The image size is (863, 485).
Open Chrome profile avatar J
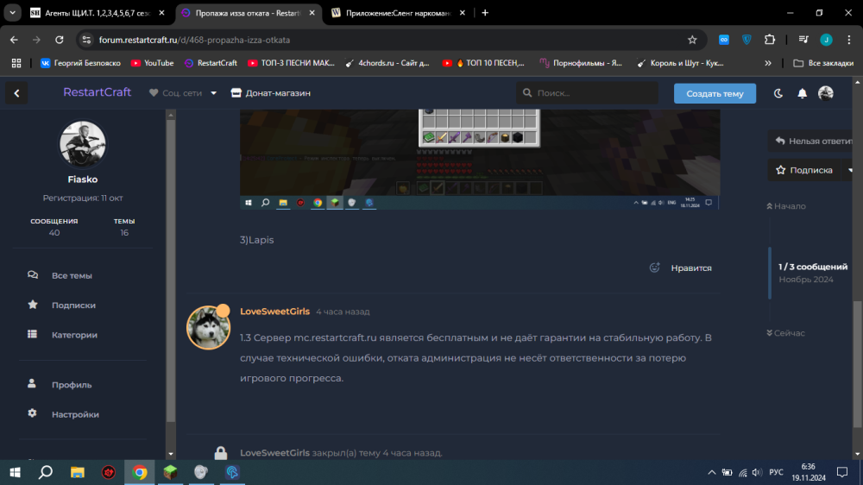pyautogui.click(x=826, y=40)
